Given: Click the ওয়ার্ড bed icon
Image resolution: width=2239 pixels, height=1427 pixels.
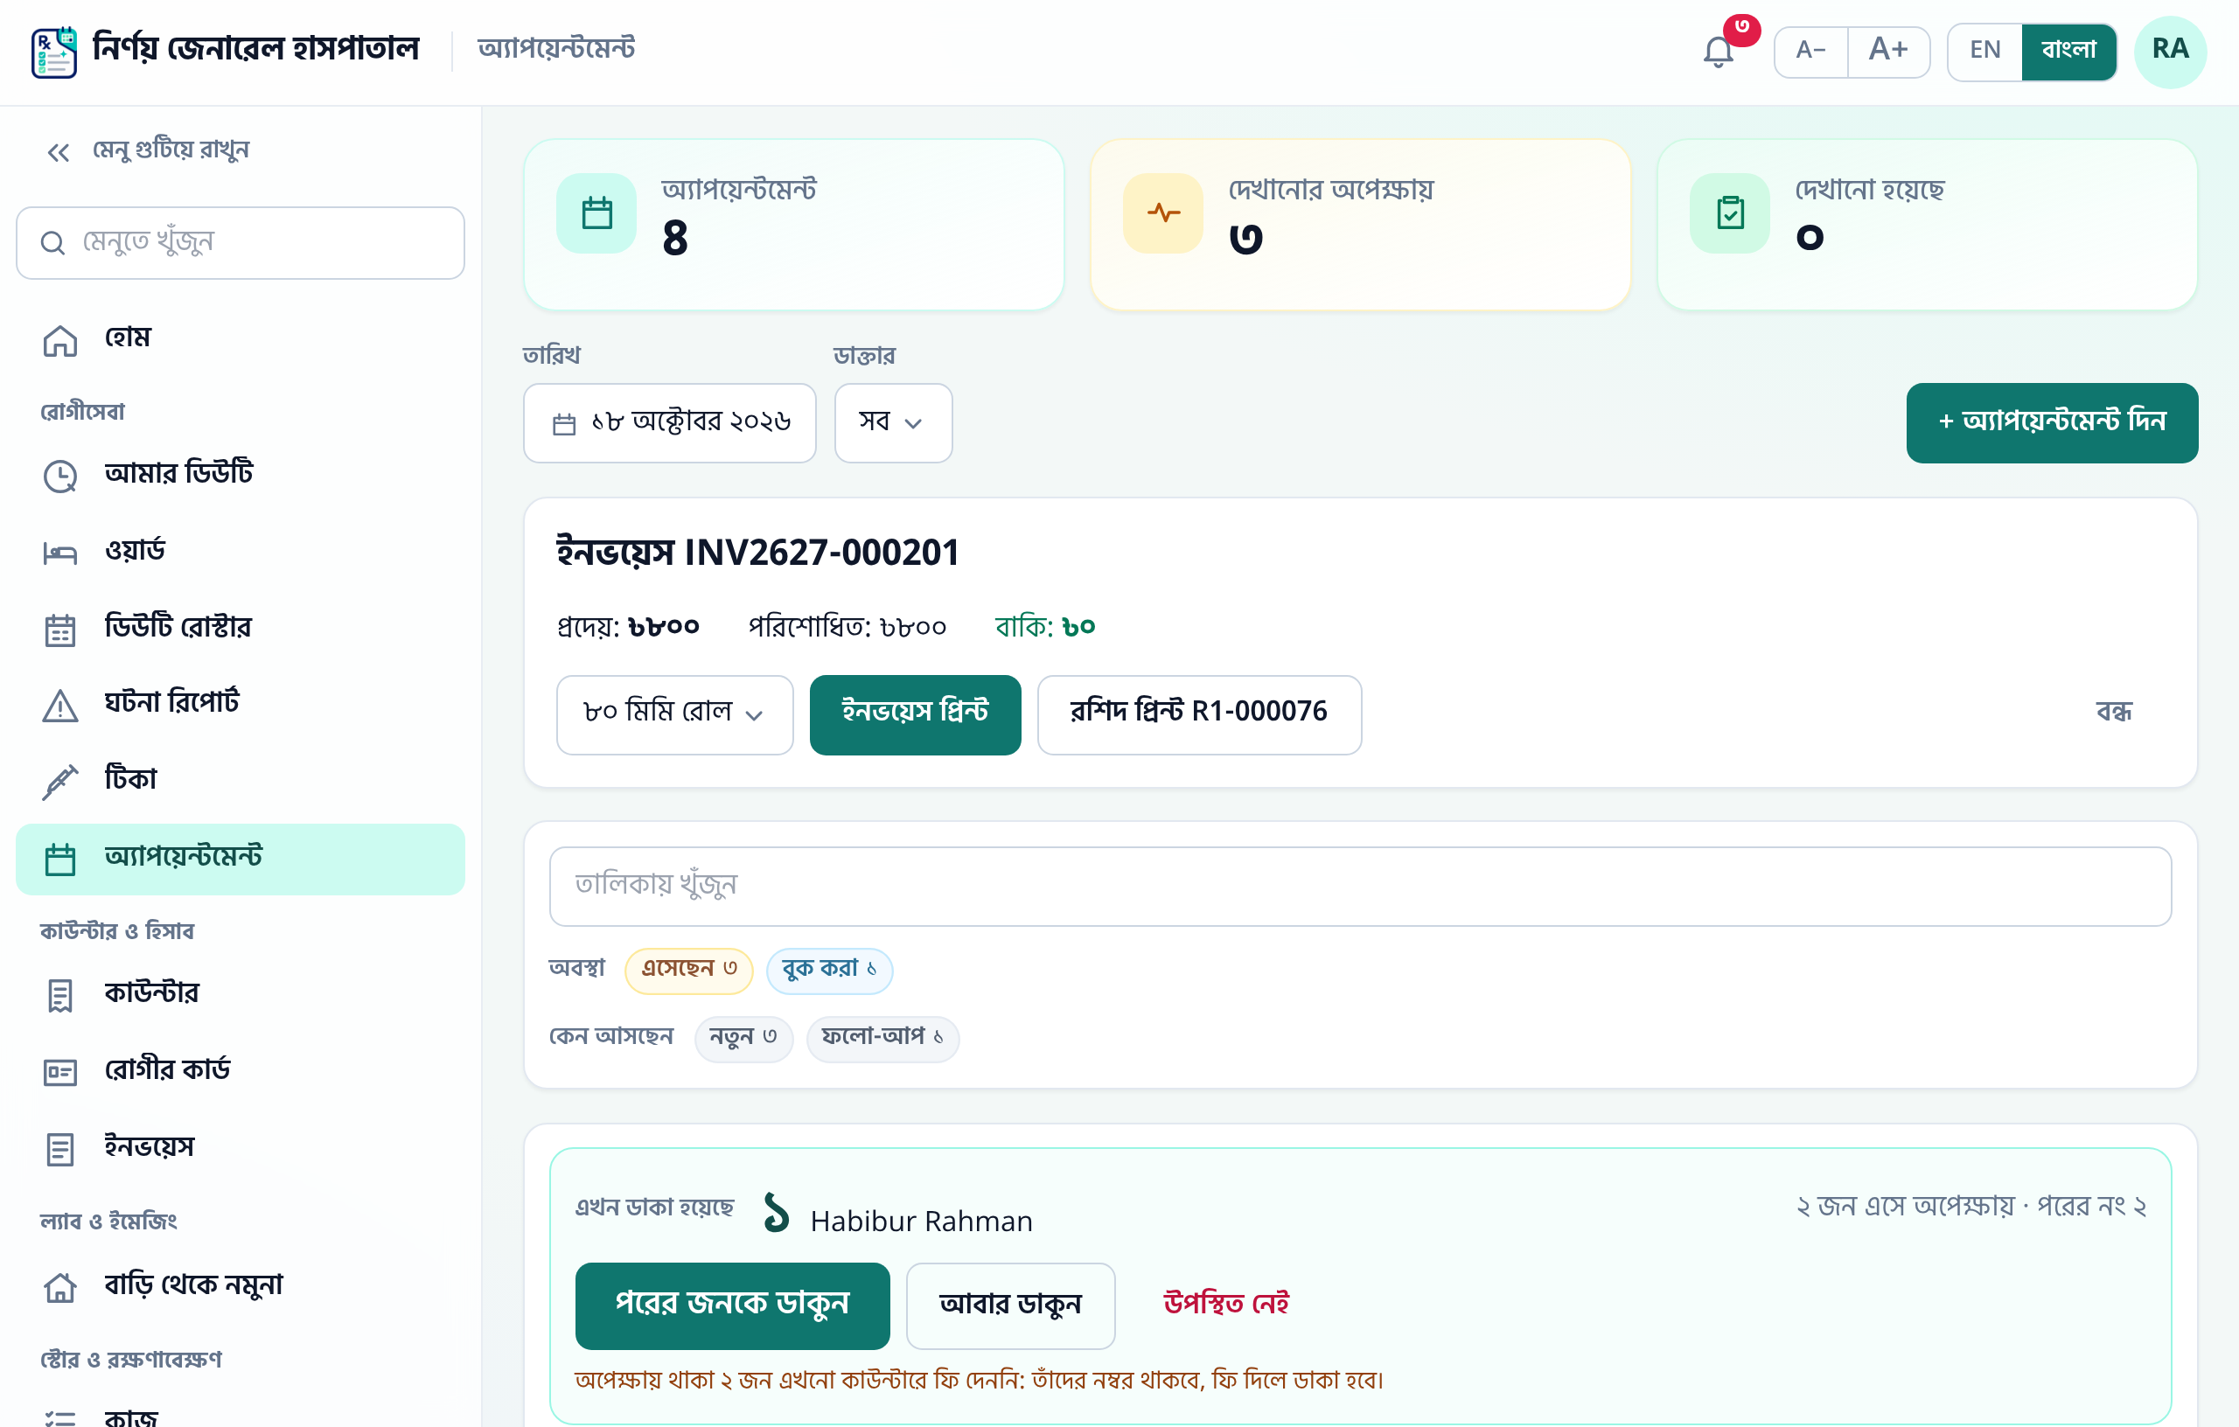Looking at the screenshot, I should point(60,553).
